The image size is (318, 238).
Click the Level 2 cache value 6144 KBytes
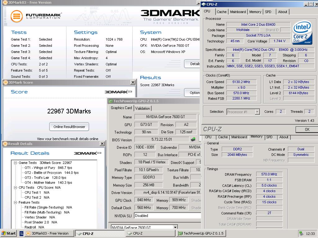[298, 93]
